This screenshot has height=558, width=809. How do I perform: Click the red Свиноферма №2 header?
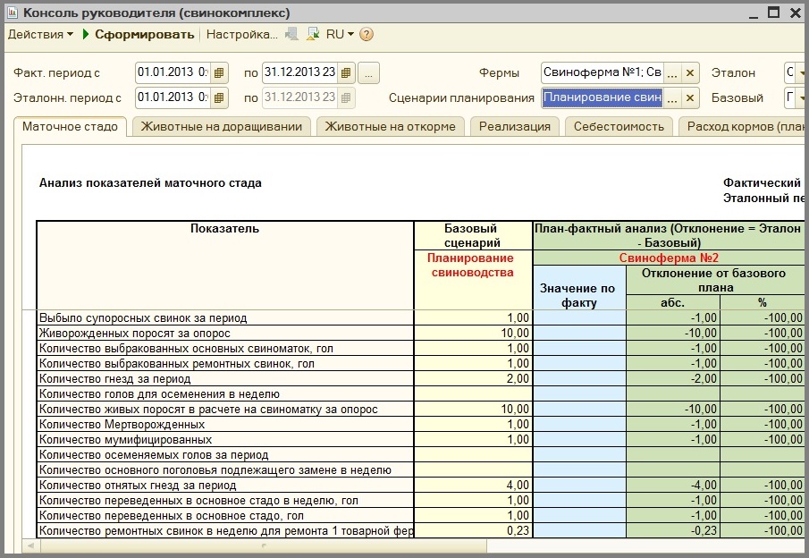669,258
